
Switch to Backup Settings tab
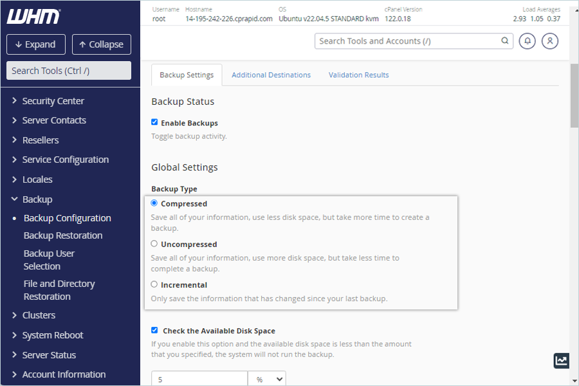pos(187,75)
